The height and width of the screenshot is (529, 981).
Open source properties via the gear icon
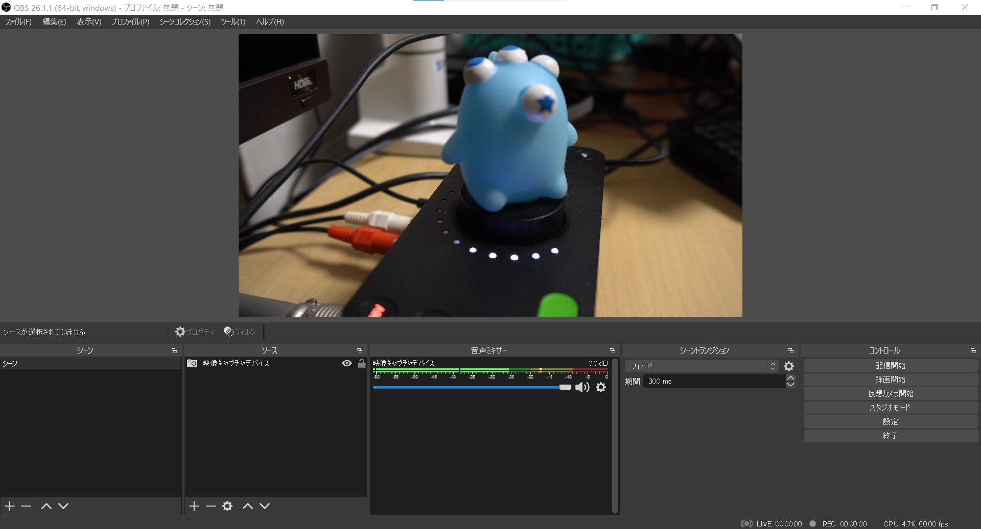[227, 506]
